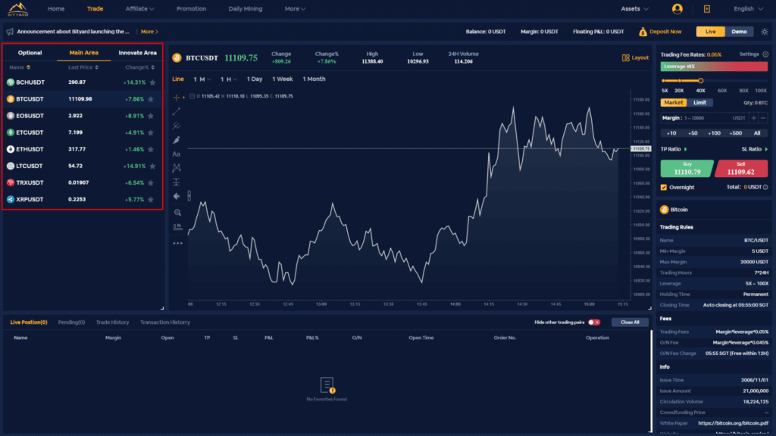Select the trend line drawing tool
Viewport: 776px width, 436px height.
177,111
